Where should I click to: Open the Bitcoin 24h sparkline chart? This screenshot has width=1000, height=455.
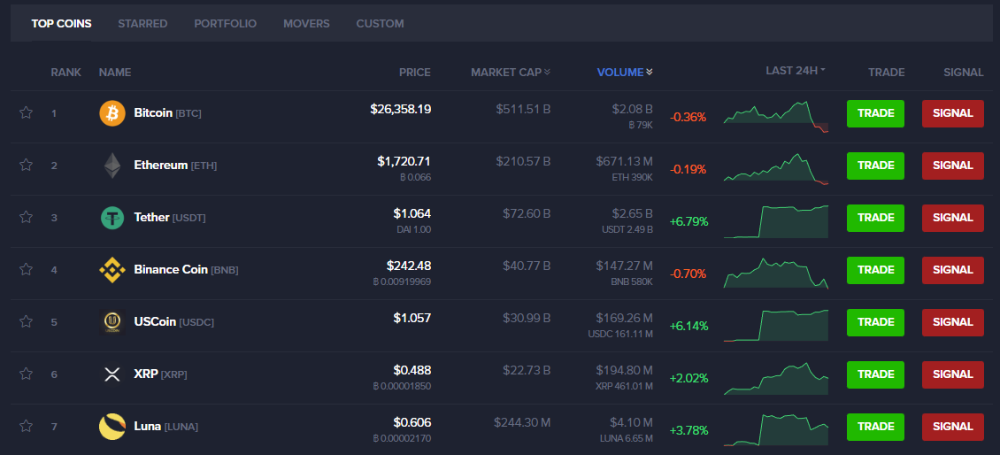(776, 117)
